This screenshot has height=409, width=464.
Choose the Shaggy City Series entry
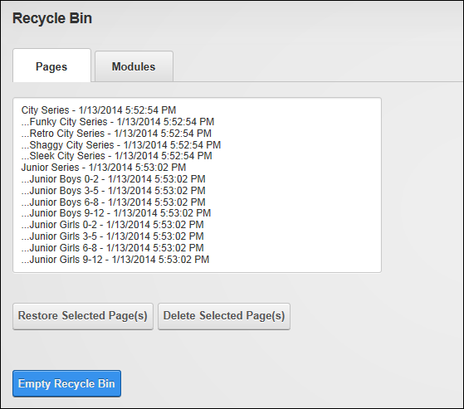coord(121,144)
